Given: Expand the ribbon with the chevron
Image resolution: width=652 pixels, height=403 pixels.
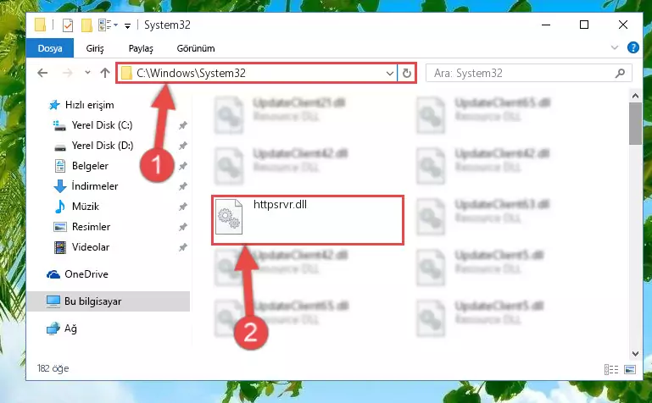Looking at the screenshot, I should 615,47.
